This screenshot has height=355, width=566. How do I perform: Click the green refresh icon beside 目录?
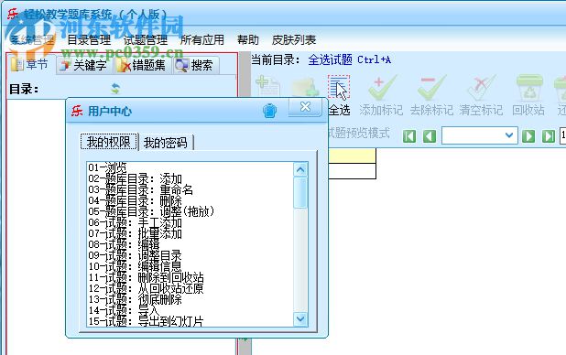(x=115, y=89)
